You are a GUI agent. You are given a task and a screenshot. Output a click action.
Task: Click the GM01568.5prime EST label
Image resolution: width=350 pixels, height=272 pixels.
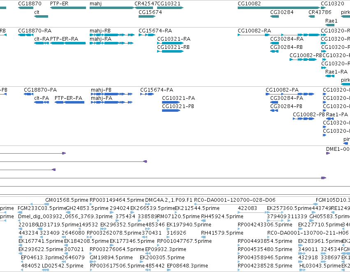[x=67, y=200]
